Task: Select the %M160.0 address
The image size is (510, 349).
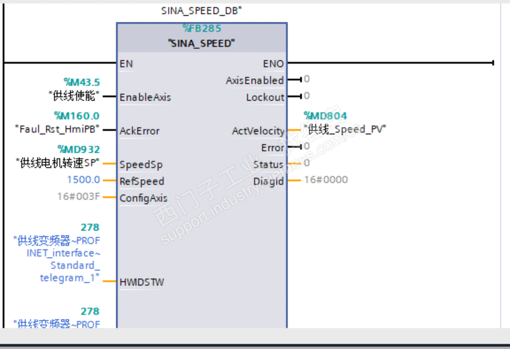Action: (77, 116)
